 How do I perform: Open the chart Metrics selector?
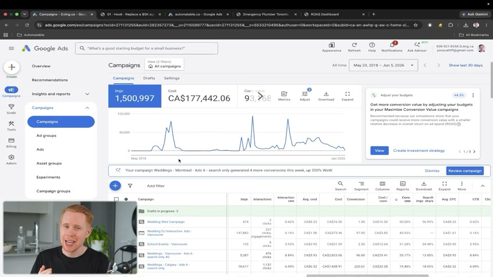pos(284,96)
